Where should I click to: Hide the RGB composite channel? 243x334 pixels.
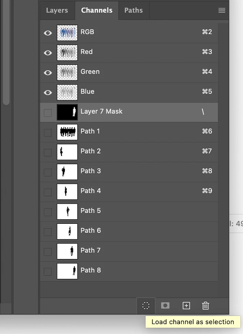48,33
